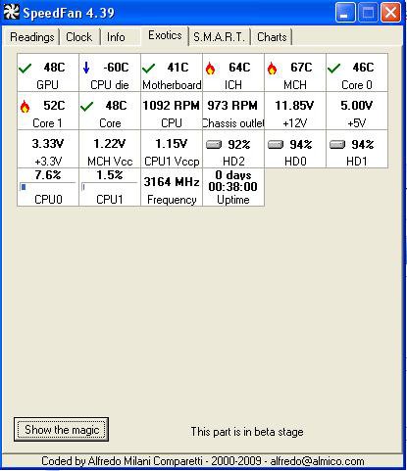Viewport: 407px width, 471px height.
Task: Open the S.M.A.R.T. tab
Action: click(x=219, y=37)
